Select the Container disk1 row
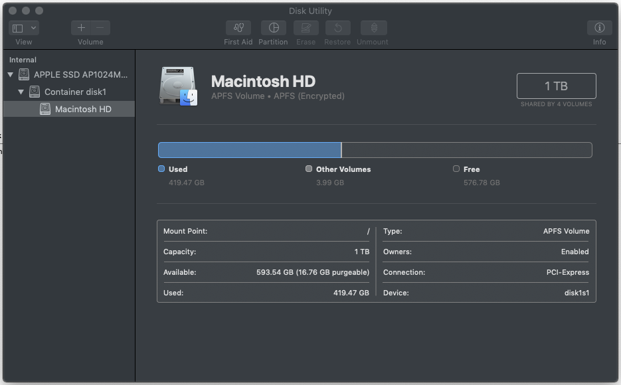Image resolution: width=621 pixels, height=385 pixels. point(69,92)
